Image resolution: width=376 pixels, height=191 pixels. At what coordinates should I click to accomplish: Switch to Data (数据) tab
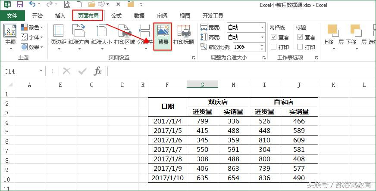coord(139,16)
